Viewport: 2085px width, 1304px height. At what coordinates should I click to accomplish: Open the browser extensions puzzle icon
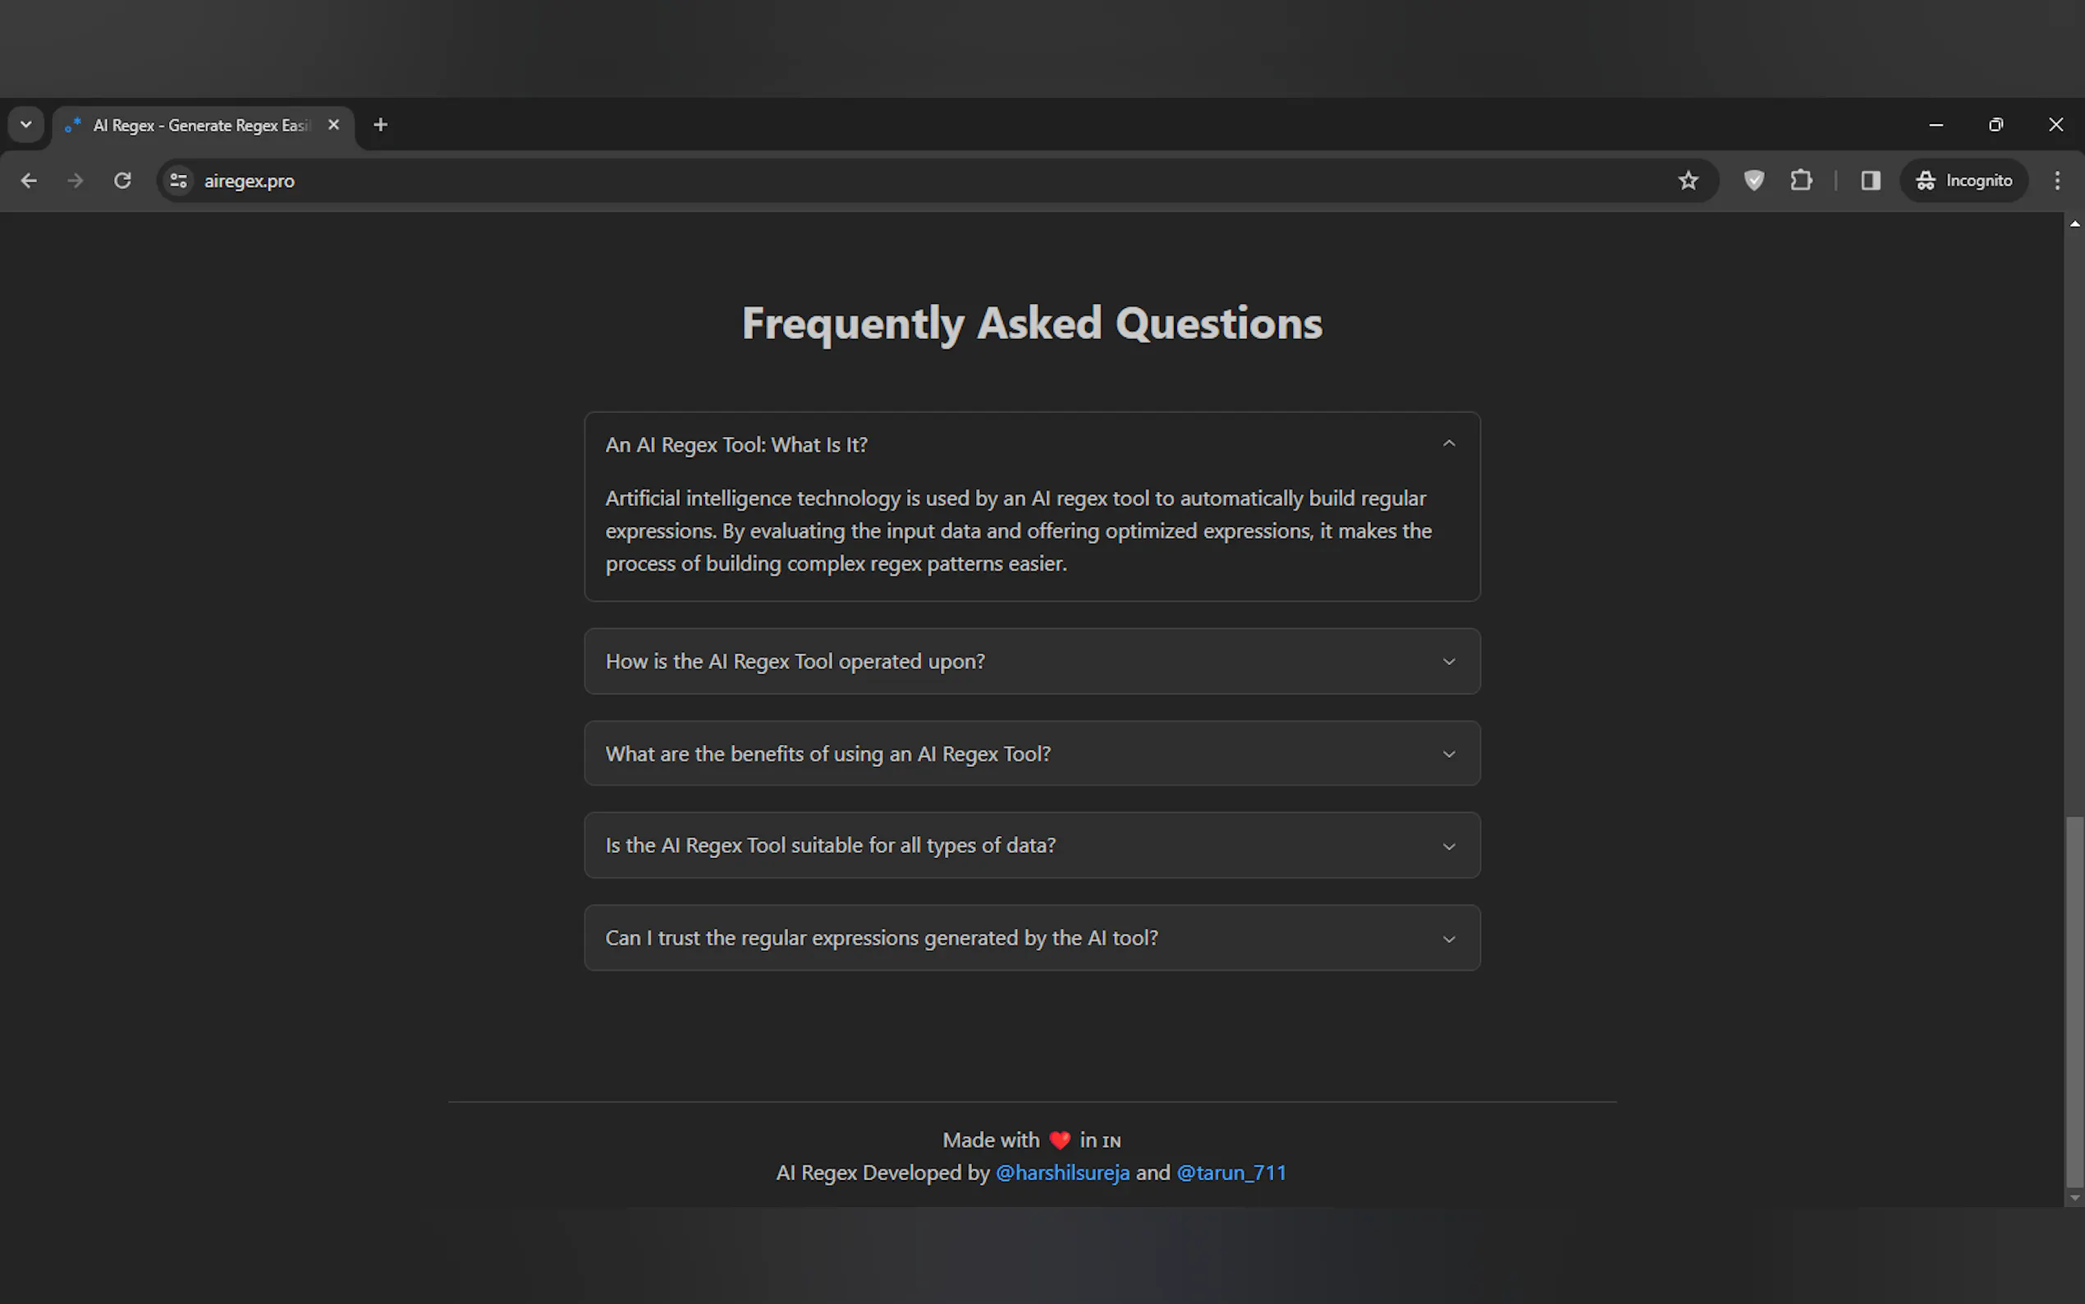(1800, 181)
